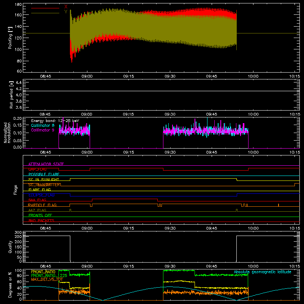Click the 50 tick on Quality axis
The image size is (304, 304).
[19, 257]
